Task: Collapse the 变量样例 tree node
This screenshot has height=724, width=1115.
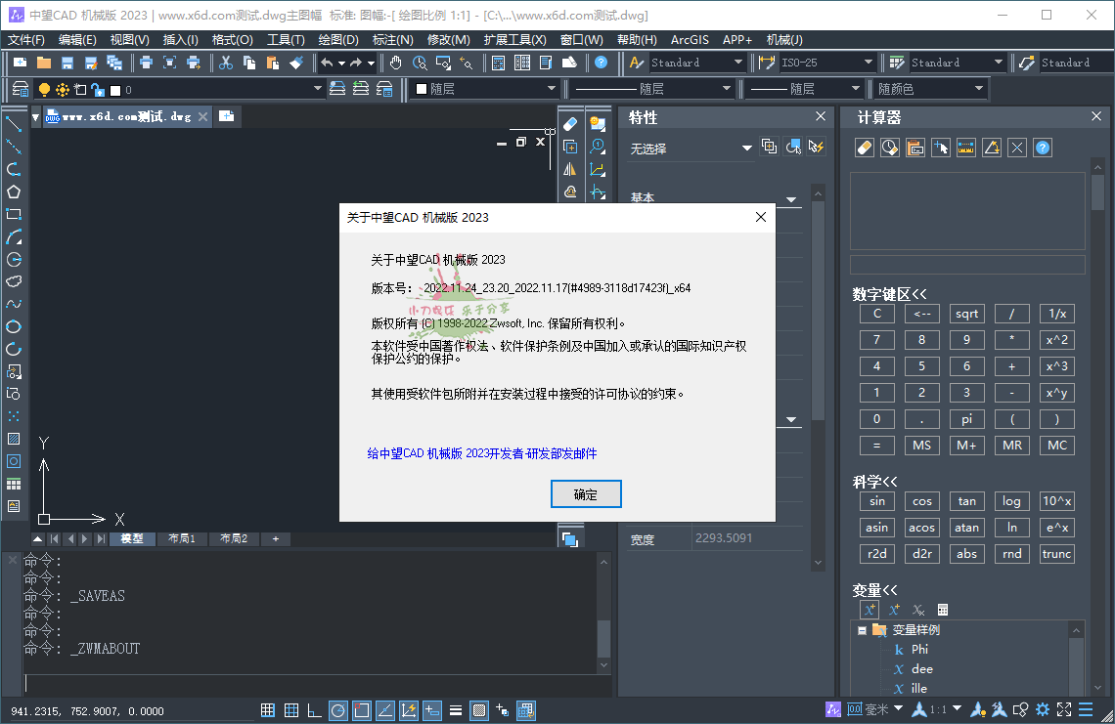Action: [862, 630]
